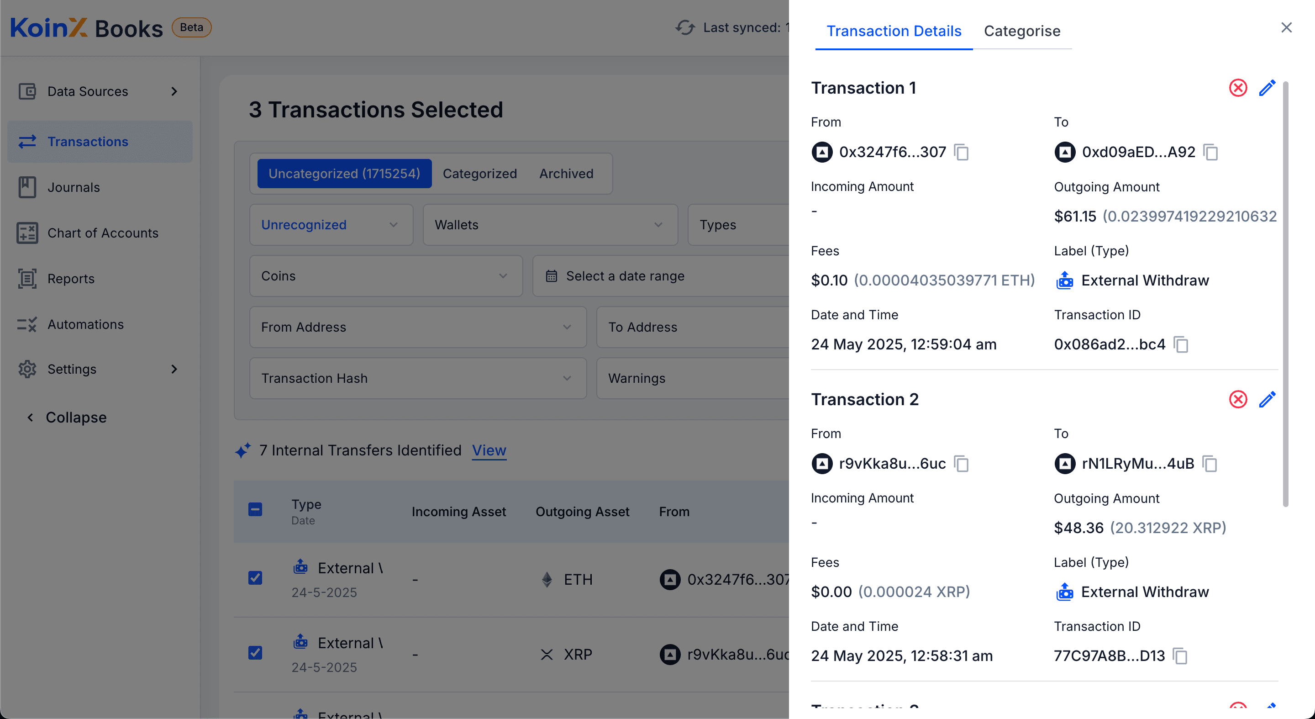Open the Wallets filter dropdown

550,225
